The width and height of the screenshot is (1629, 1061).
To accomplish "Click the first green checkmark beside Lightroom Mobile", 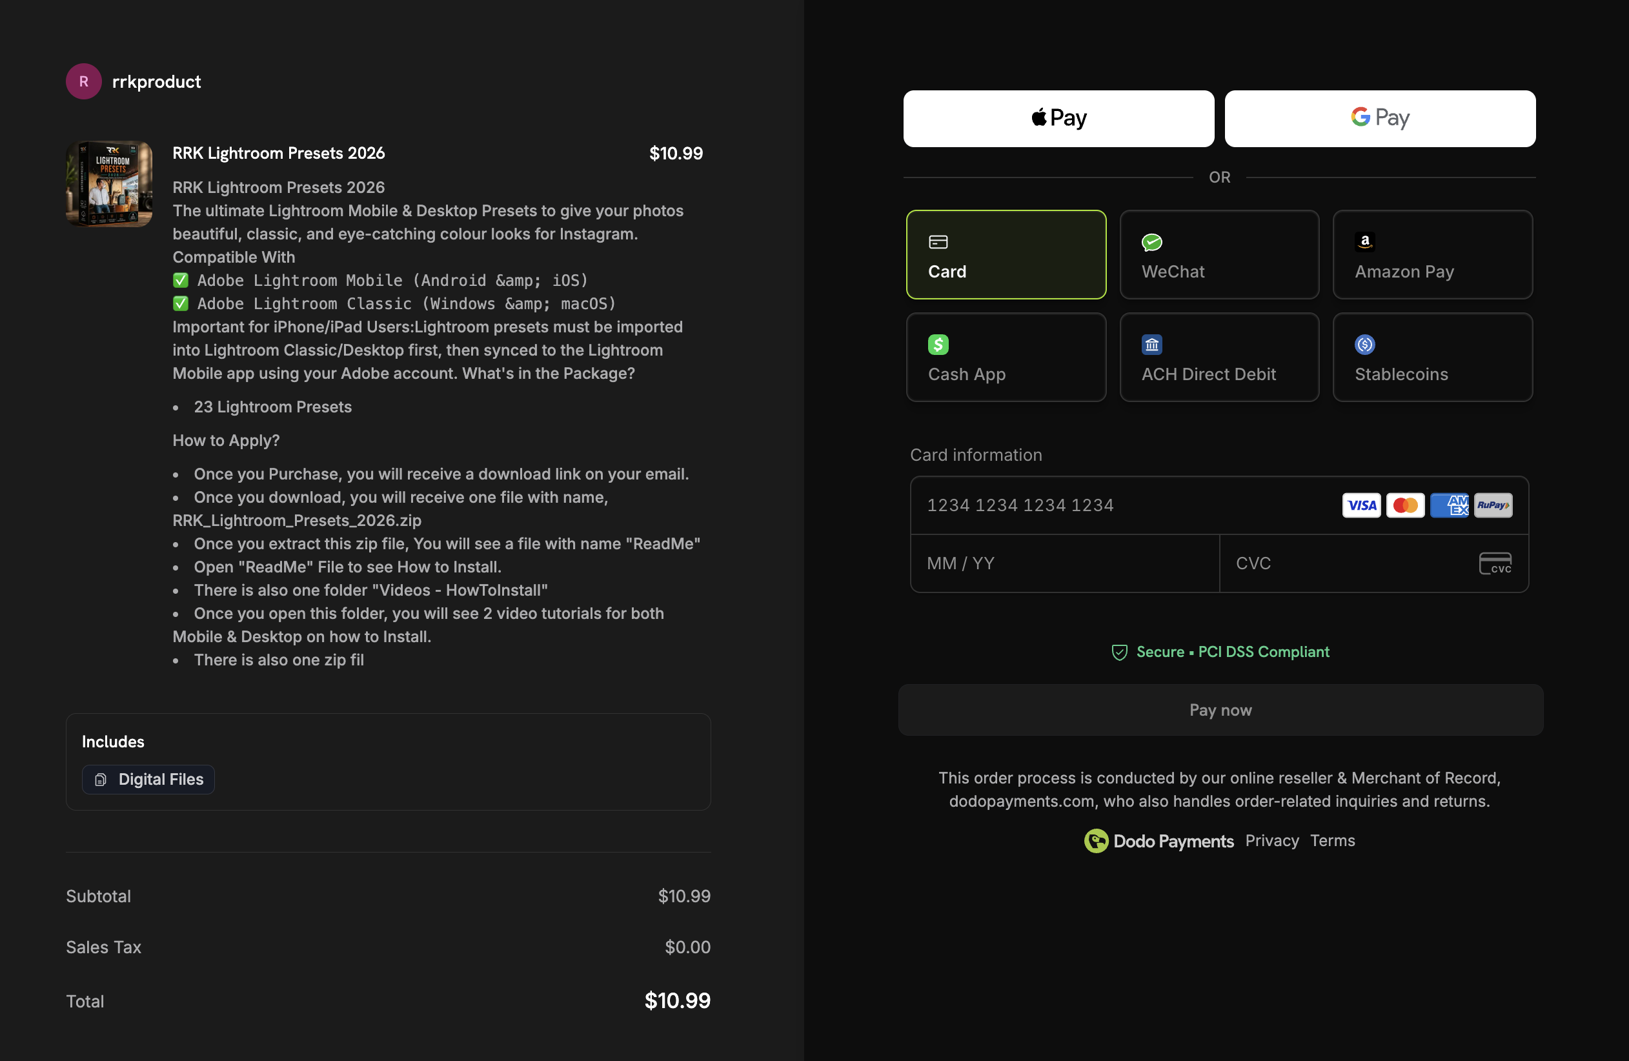I will [181, 280].
